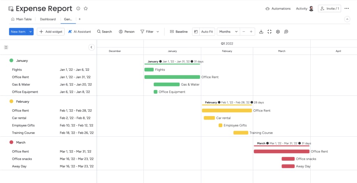This screenshot has width=357, height=183.
Task: Open the Months timescale dropdown
Action: [x=228, y=32]
